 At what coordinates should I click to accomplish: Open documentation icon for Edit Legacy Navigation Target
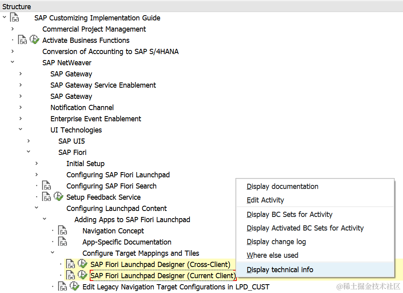[x=62, y=287]
